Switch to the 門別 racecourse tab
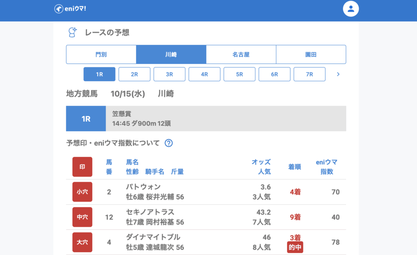Image resolution: width=417 pixels, height=255 pixels. 101,54
